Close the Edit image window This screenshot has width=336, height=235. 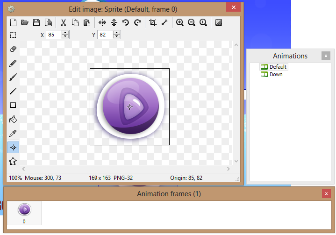(x=234, y=7)
